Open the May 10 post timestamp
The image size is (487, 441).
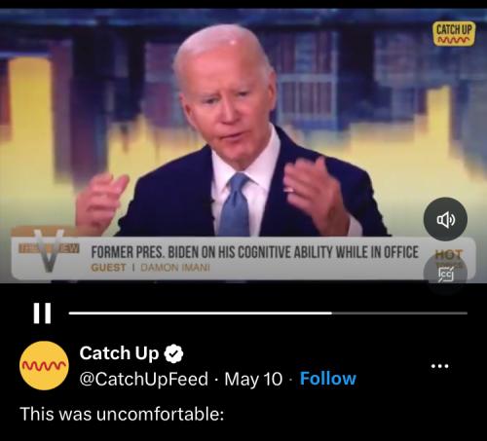tap(253, 379)
